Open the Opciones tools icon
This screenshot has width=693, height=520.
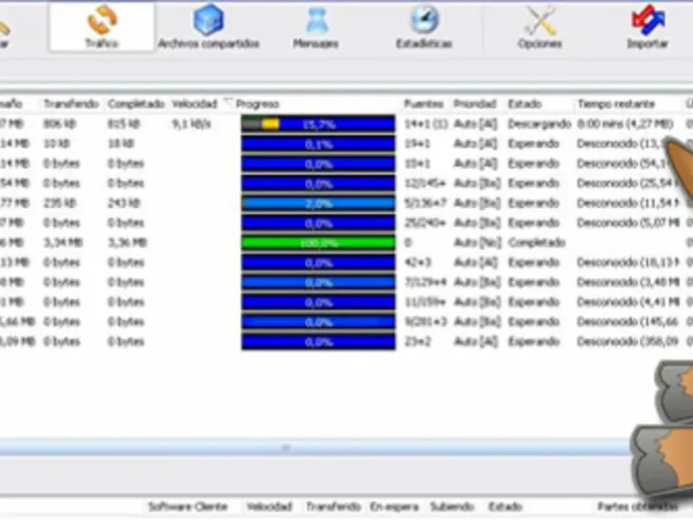[540, 27]
